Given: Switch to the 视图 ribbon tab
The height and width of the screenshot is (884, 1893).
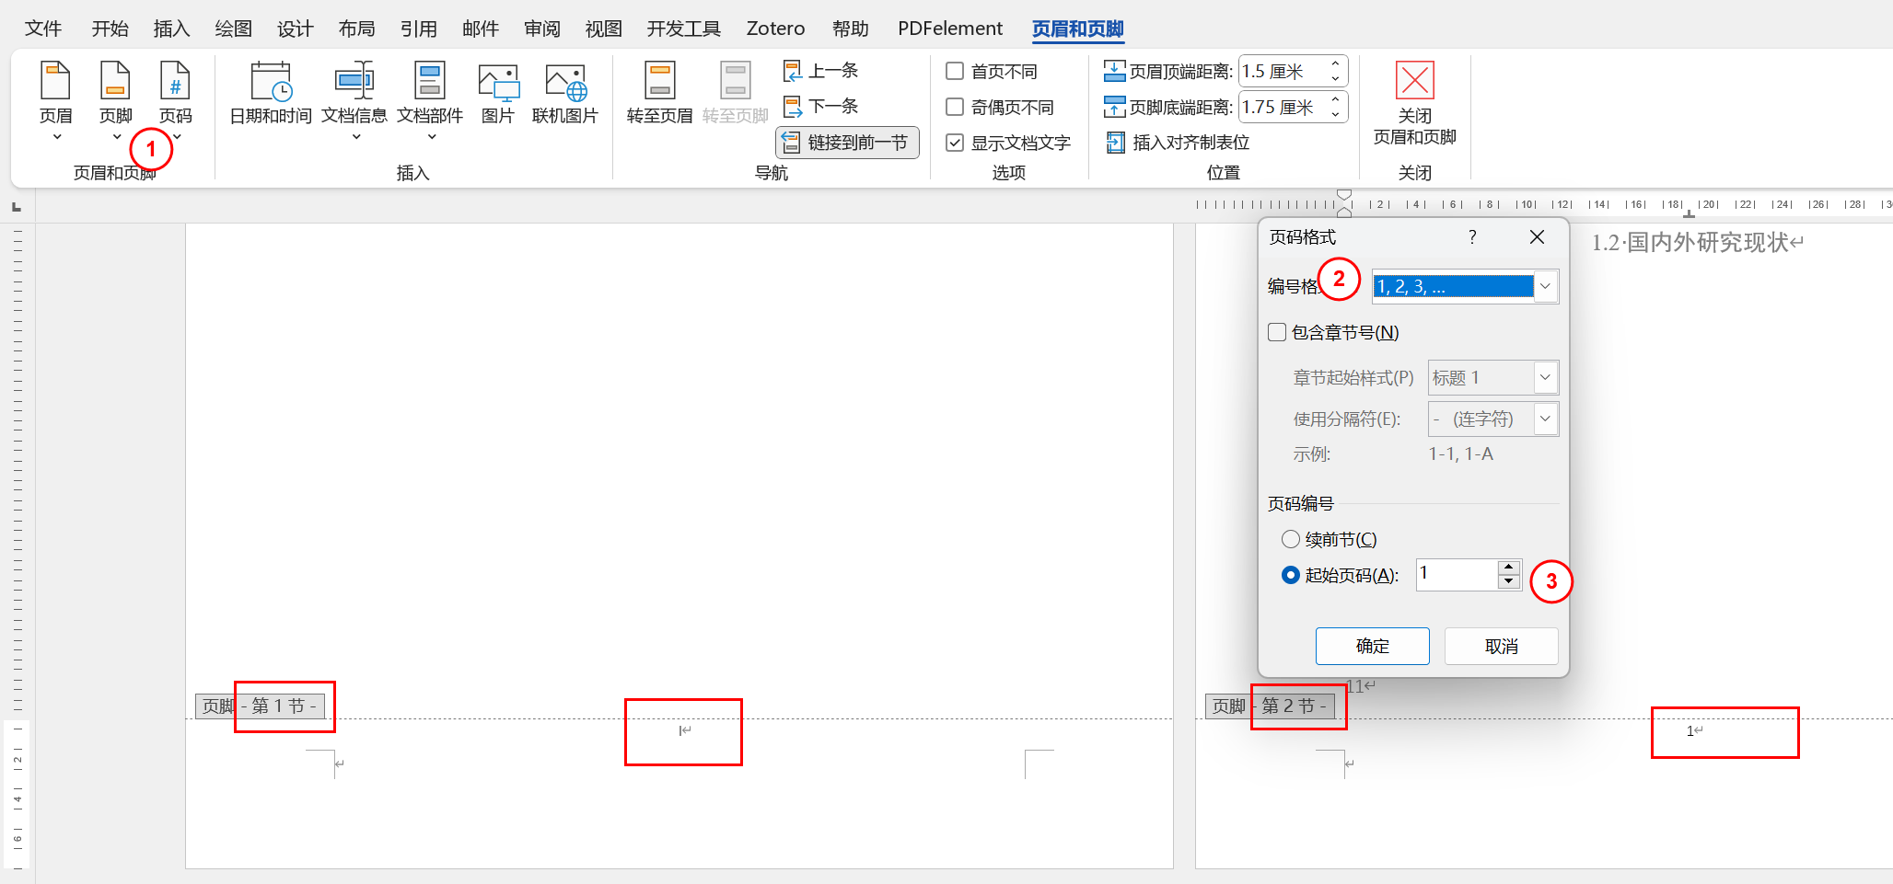Looking at the screenshot, I should pos(604,29).
